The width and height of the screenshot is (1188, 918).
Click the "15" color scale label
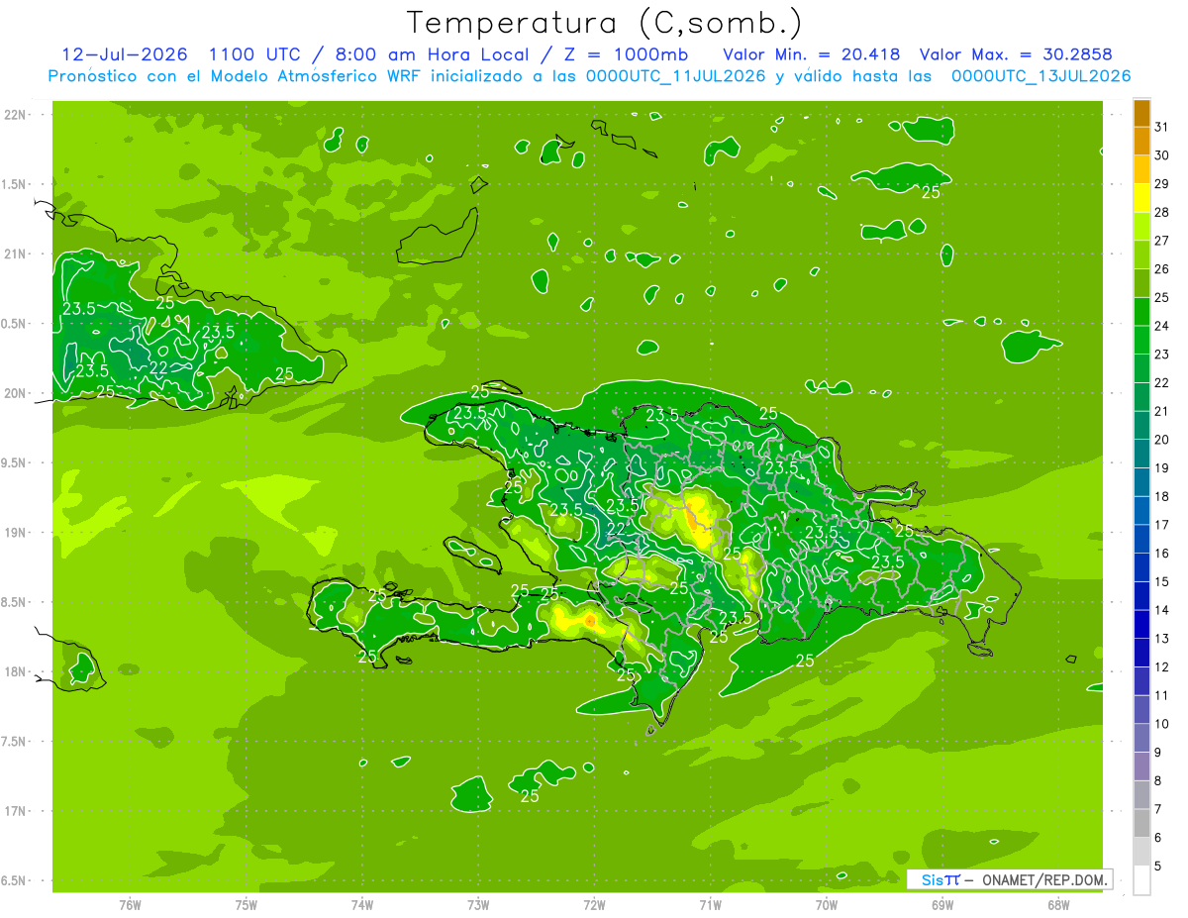coord(1162,582)
